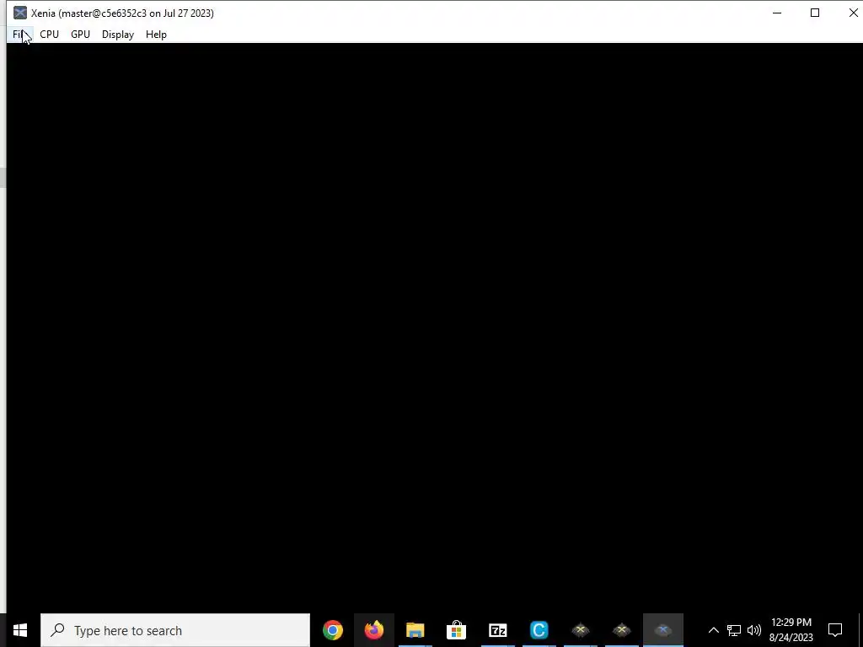This screenshot has width=863, height=647.
Task: Click the taskbar search box
Action: point(175,630)
